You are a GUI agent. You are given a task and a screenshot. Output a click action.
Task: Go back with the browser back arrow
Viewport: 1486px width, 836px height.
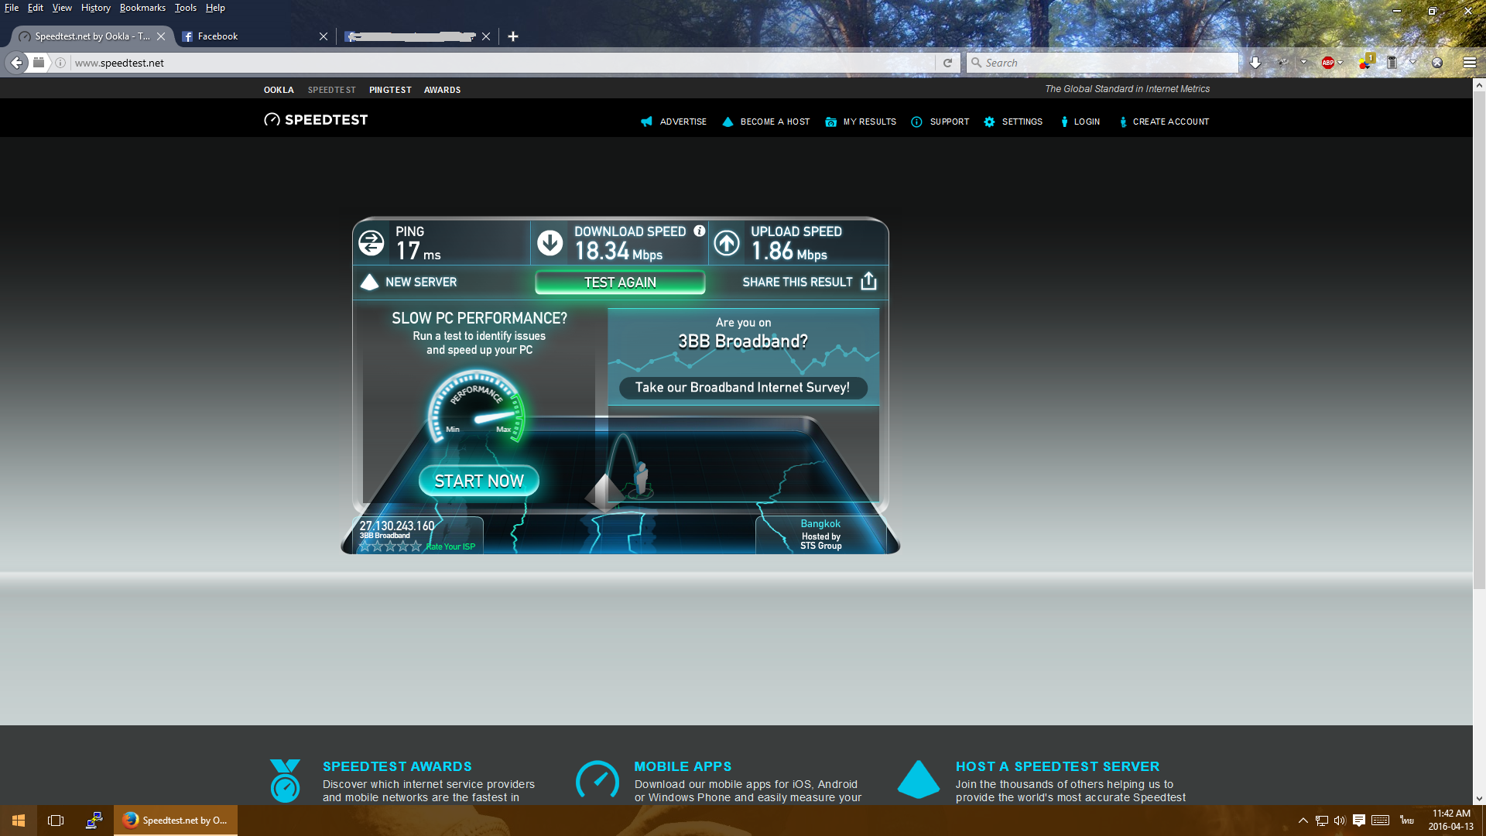tap(16, 63)
